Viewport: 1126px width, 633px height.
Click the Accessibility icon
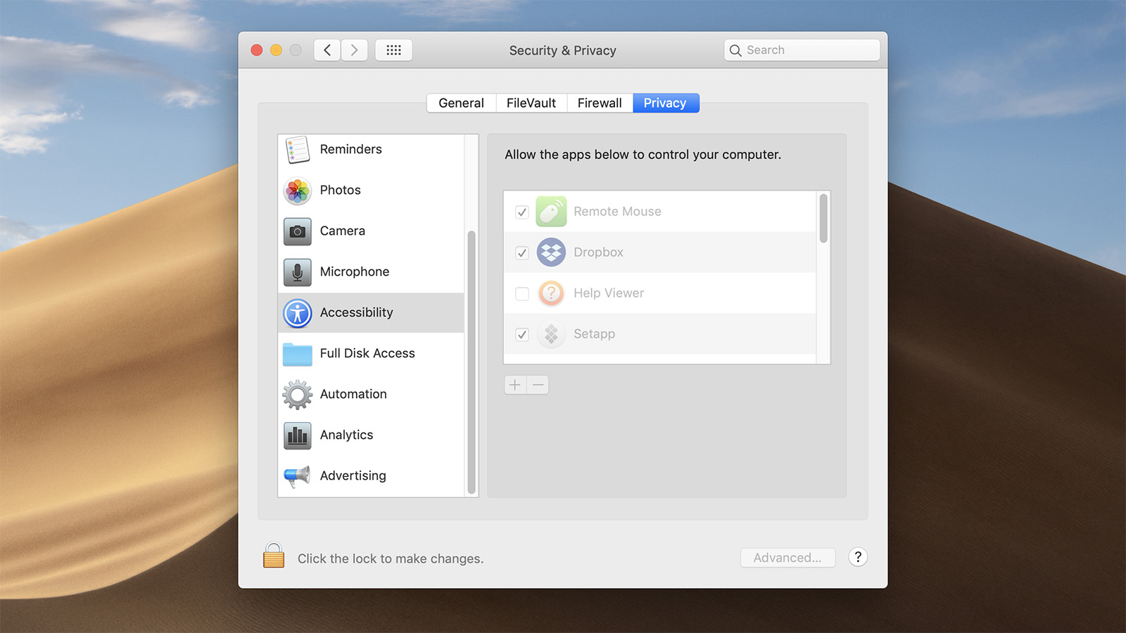(297, 313)
